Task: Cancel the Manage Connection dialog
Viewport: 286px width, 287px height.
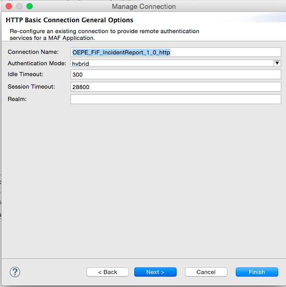Action: [206, 272]
